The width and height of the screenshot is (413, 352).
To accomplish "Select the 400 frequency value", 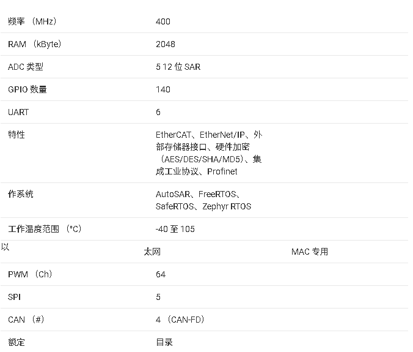I will click(x=163, y=21).
